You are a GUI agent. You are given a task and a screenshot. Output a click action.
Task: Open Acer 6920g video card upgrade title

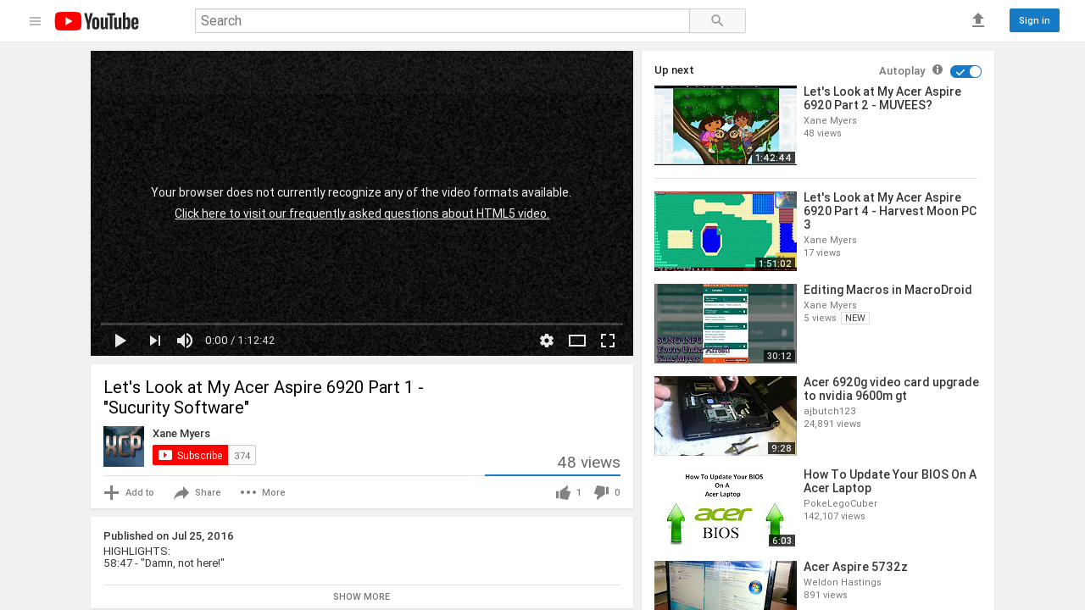pos(891,389)
